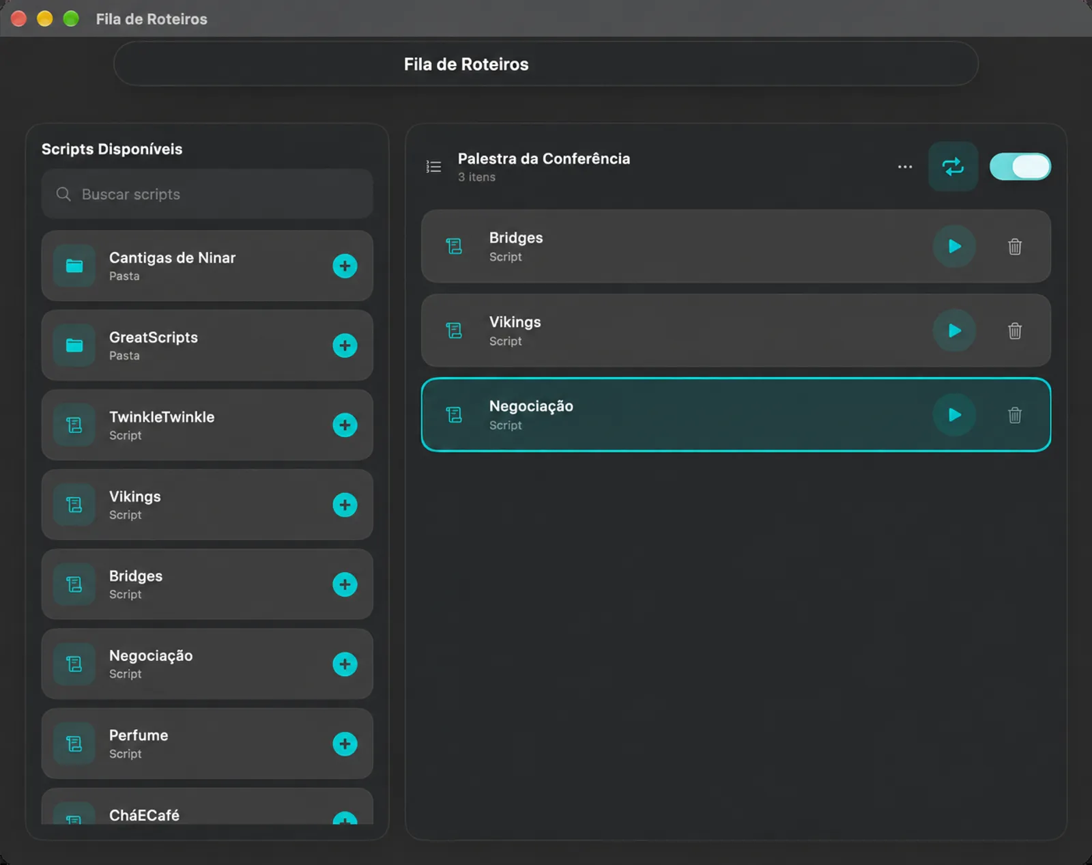Select the CháECafé entry
The height and width of the screenshot is (865, 1092).
point(207,807)
